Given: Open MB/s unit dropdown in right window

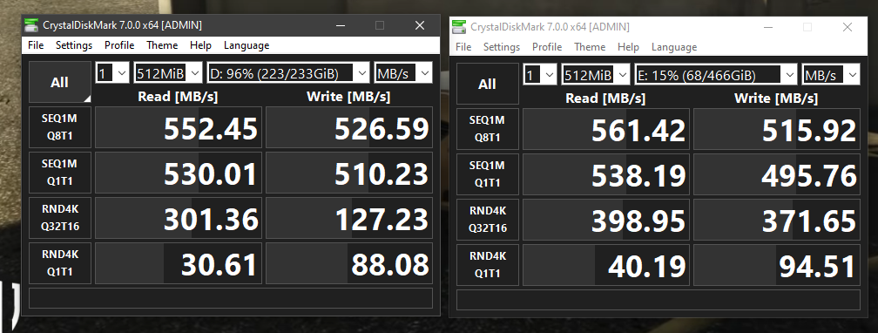Looking at the screenshot, I should click(x=831, y=75).
